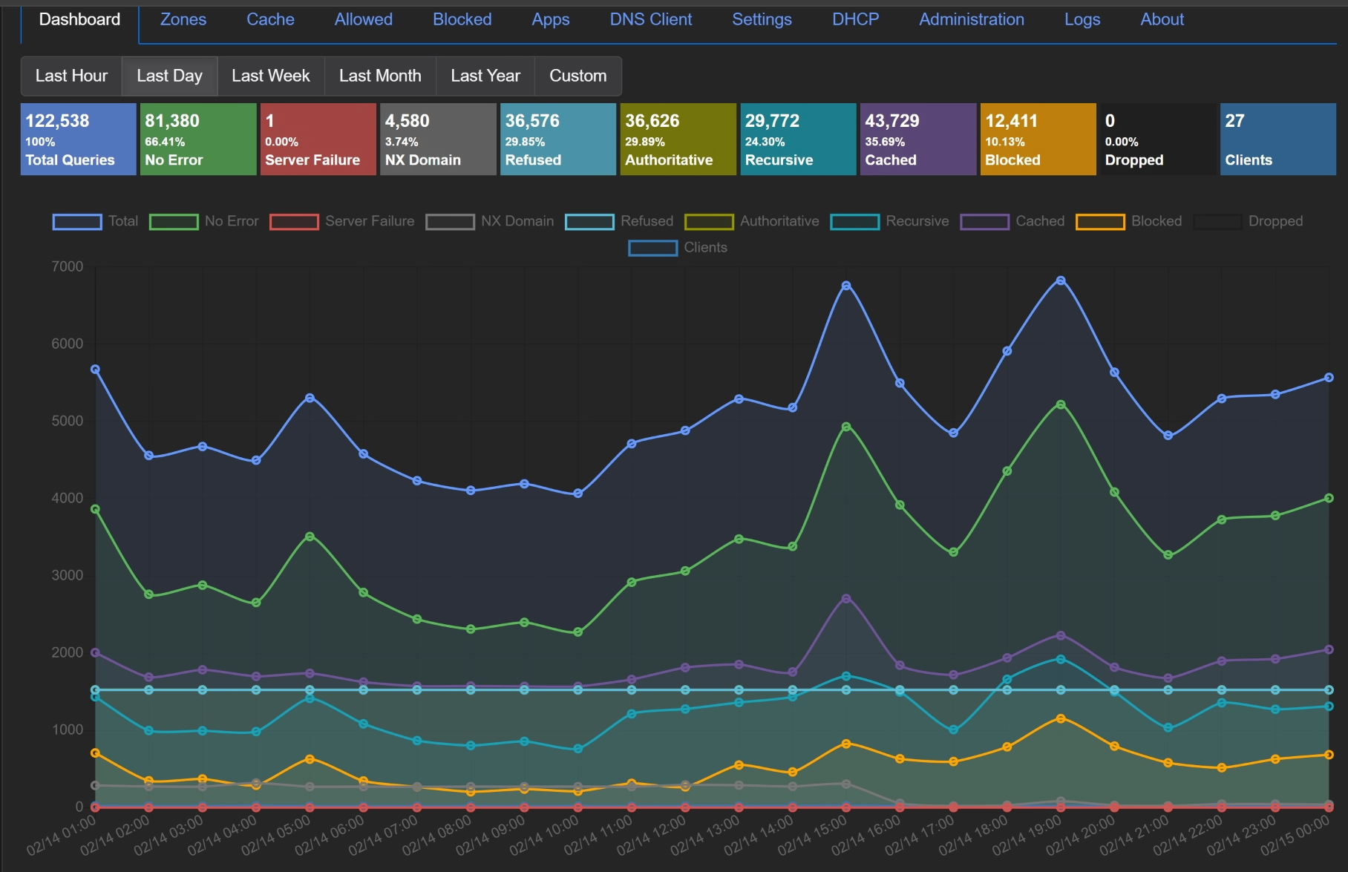The image size is (1348, 872).
Task: Show the Clients series via legend
Action: point(652,248)
